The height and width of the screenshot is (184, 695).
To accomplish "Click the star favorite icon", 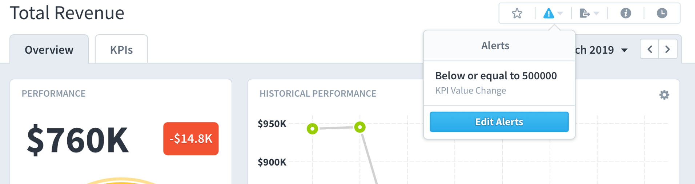I will click(517, 13).
